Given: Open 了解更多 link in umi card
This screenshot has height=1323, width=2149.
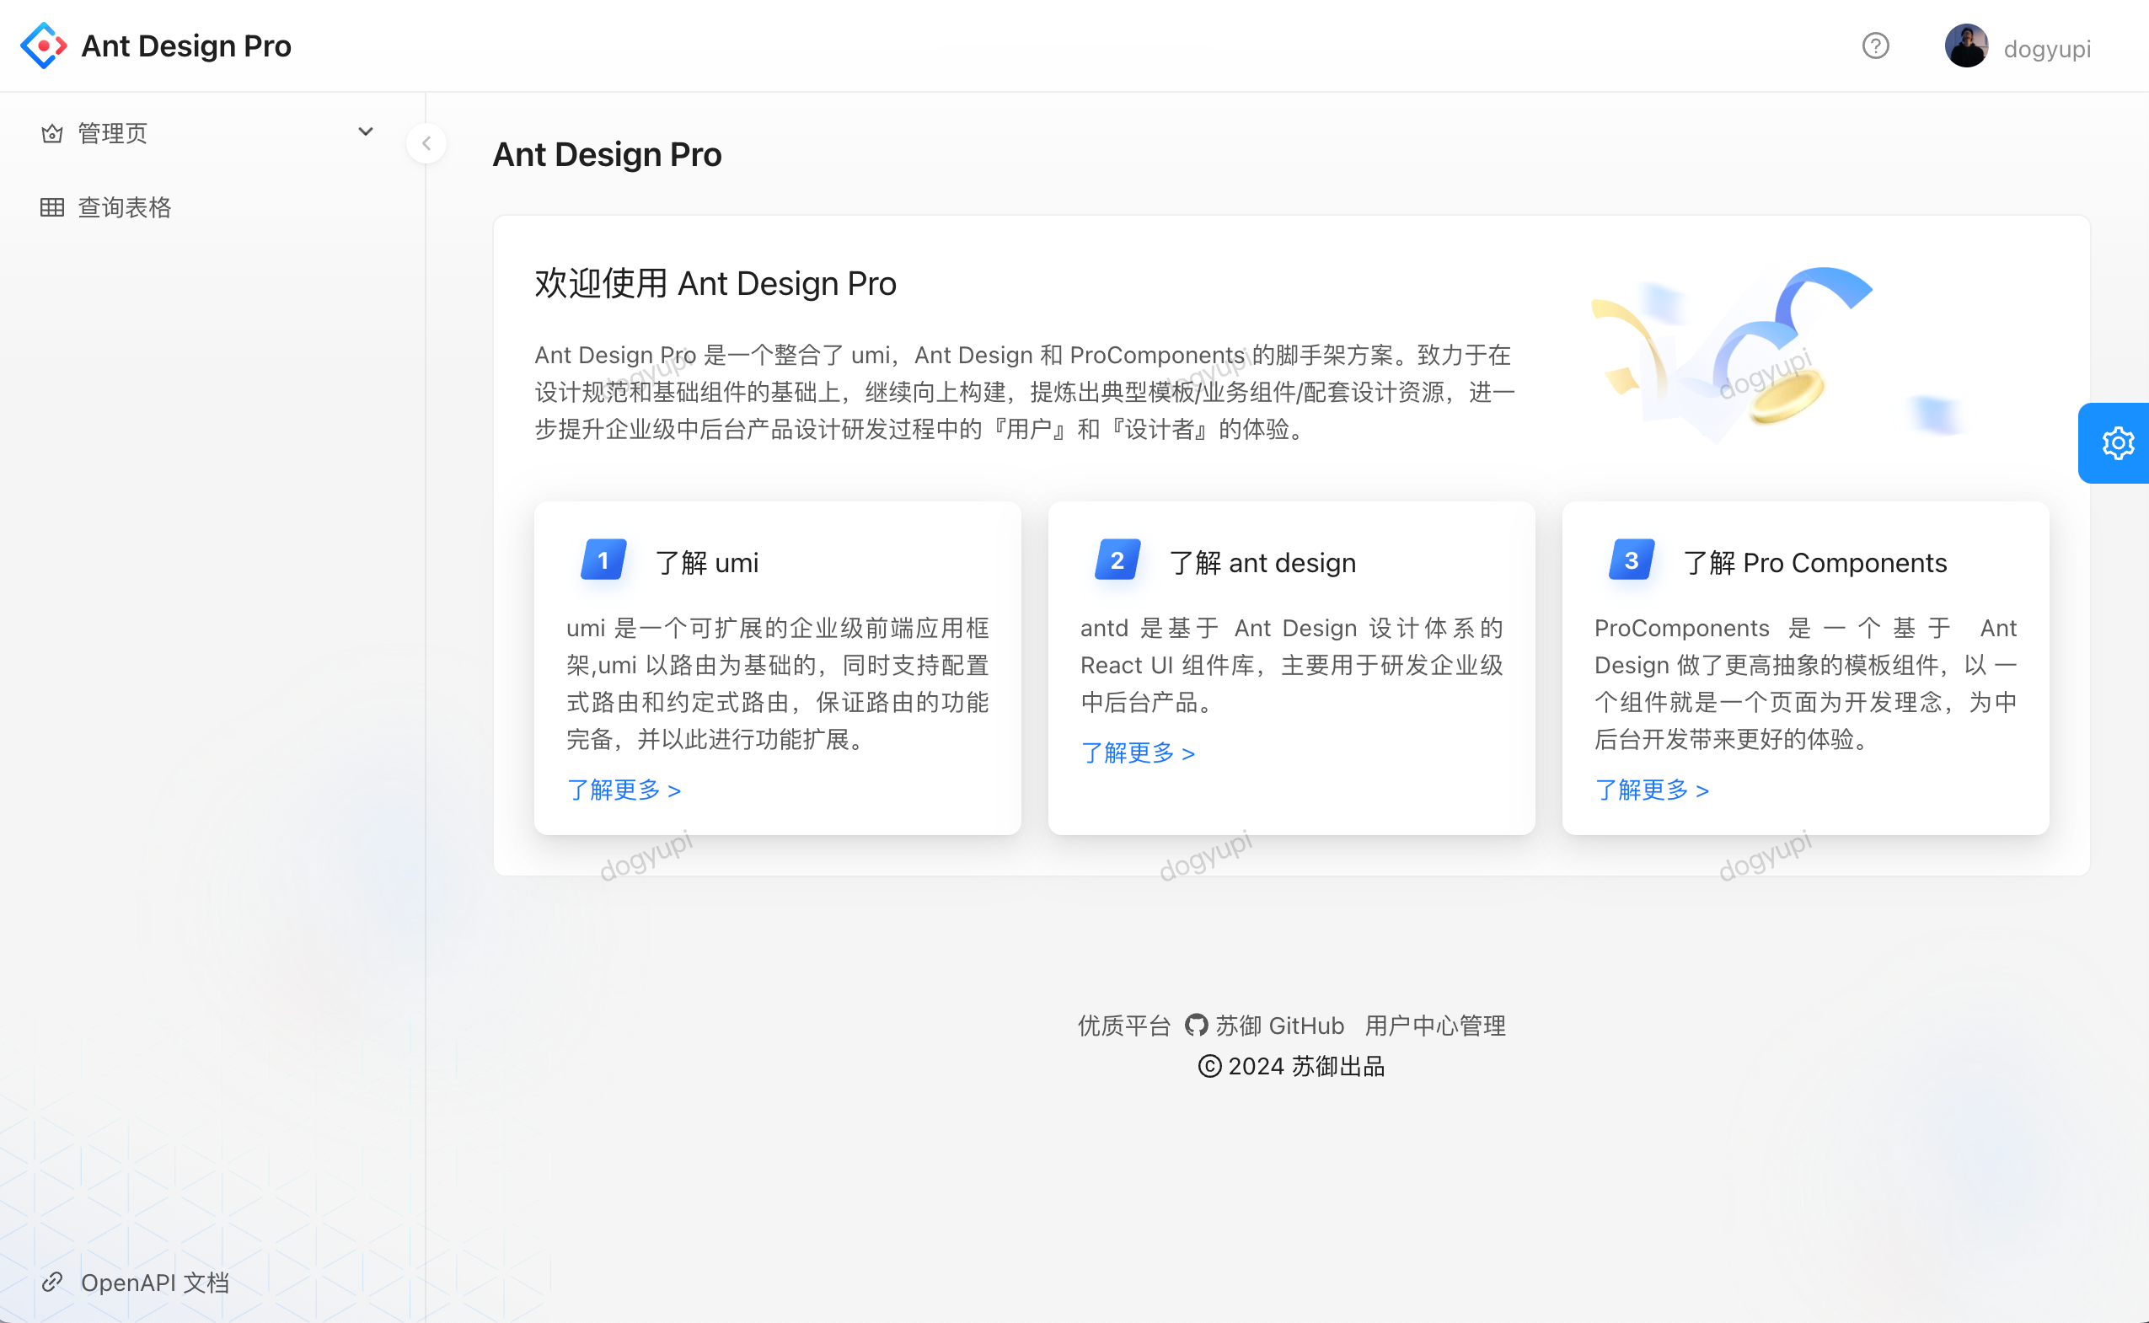Looking at the screenshot, I should [623, 790].
